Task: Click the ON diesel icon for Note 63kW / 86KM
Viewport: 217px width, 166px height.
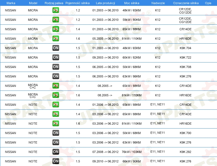Action: click(x=55, y=142)
